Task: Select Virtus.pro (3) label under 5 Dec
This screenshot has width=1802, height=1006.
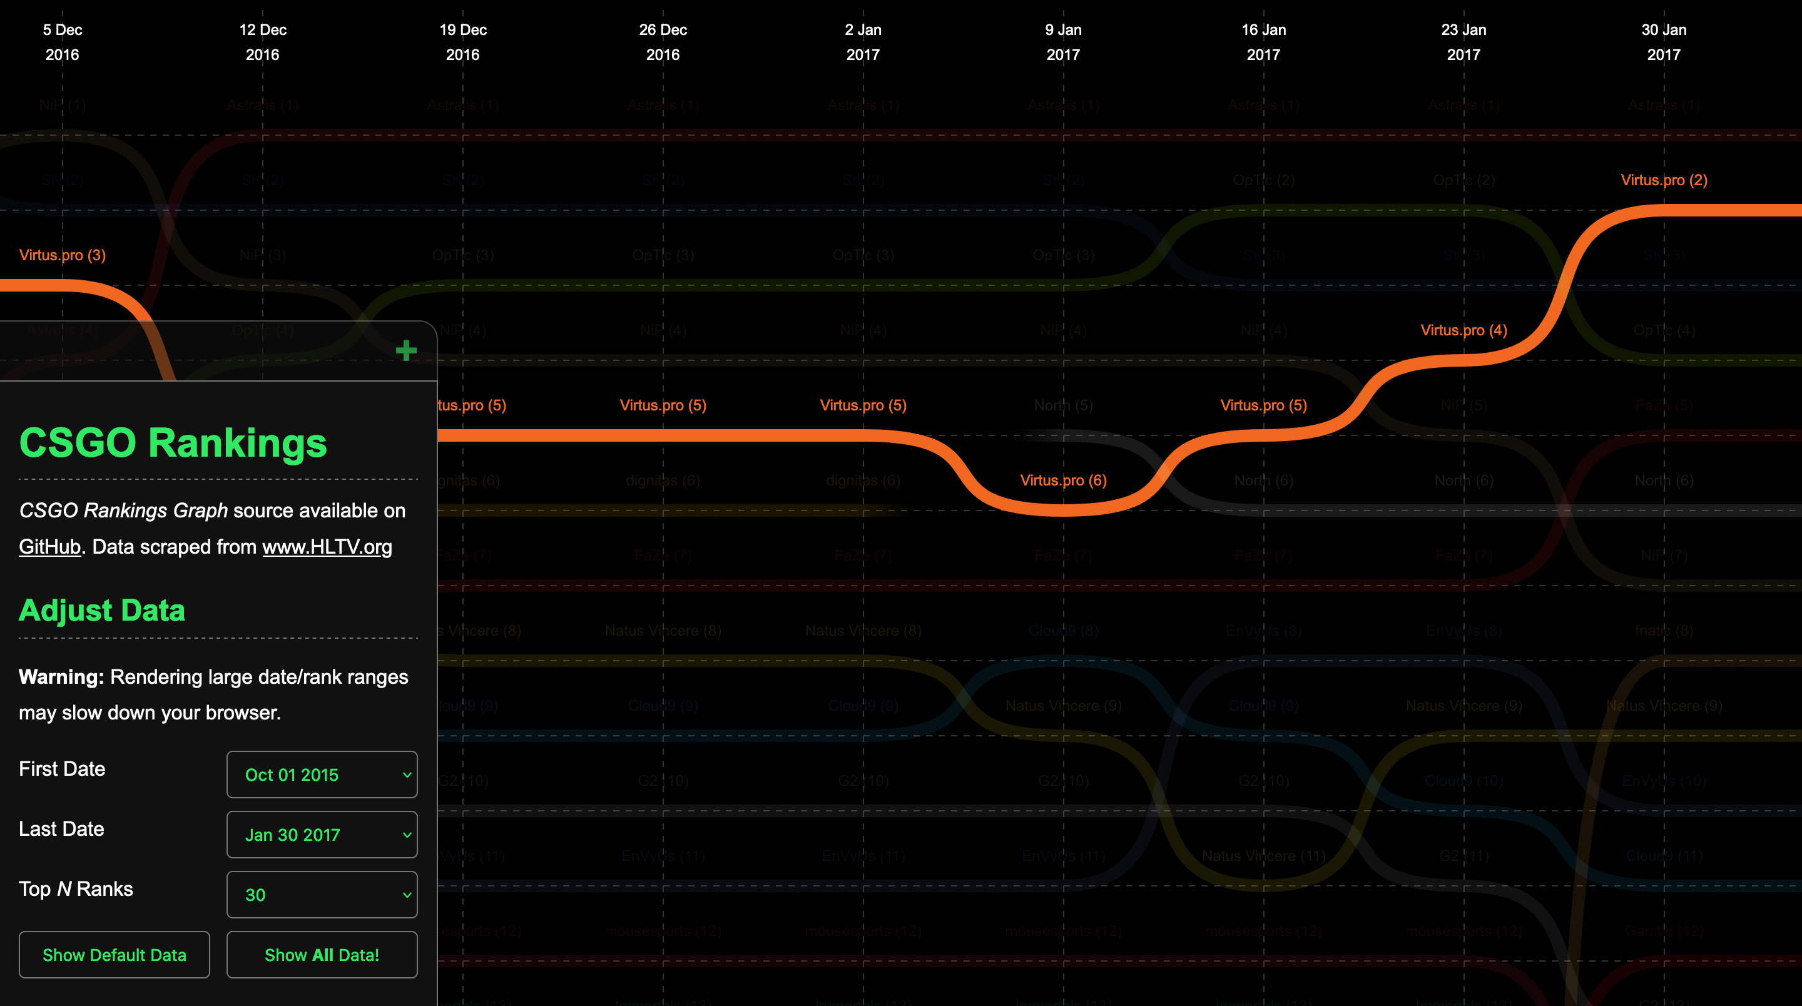Action: 63,255
